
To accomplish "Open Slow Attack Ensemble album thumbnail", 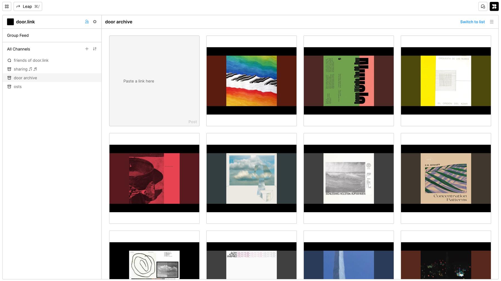I will [x=252, y=255].
